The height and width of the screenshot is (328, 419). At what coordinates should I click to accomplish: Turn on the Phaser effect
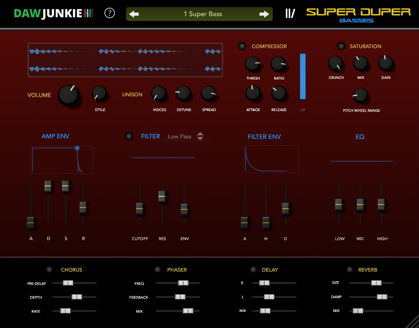pyautogui.click(x=157, y=269)
